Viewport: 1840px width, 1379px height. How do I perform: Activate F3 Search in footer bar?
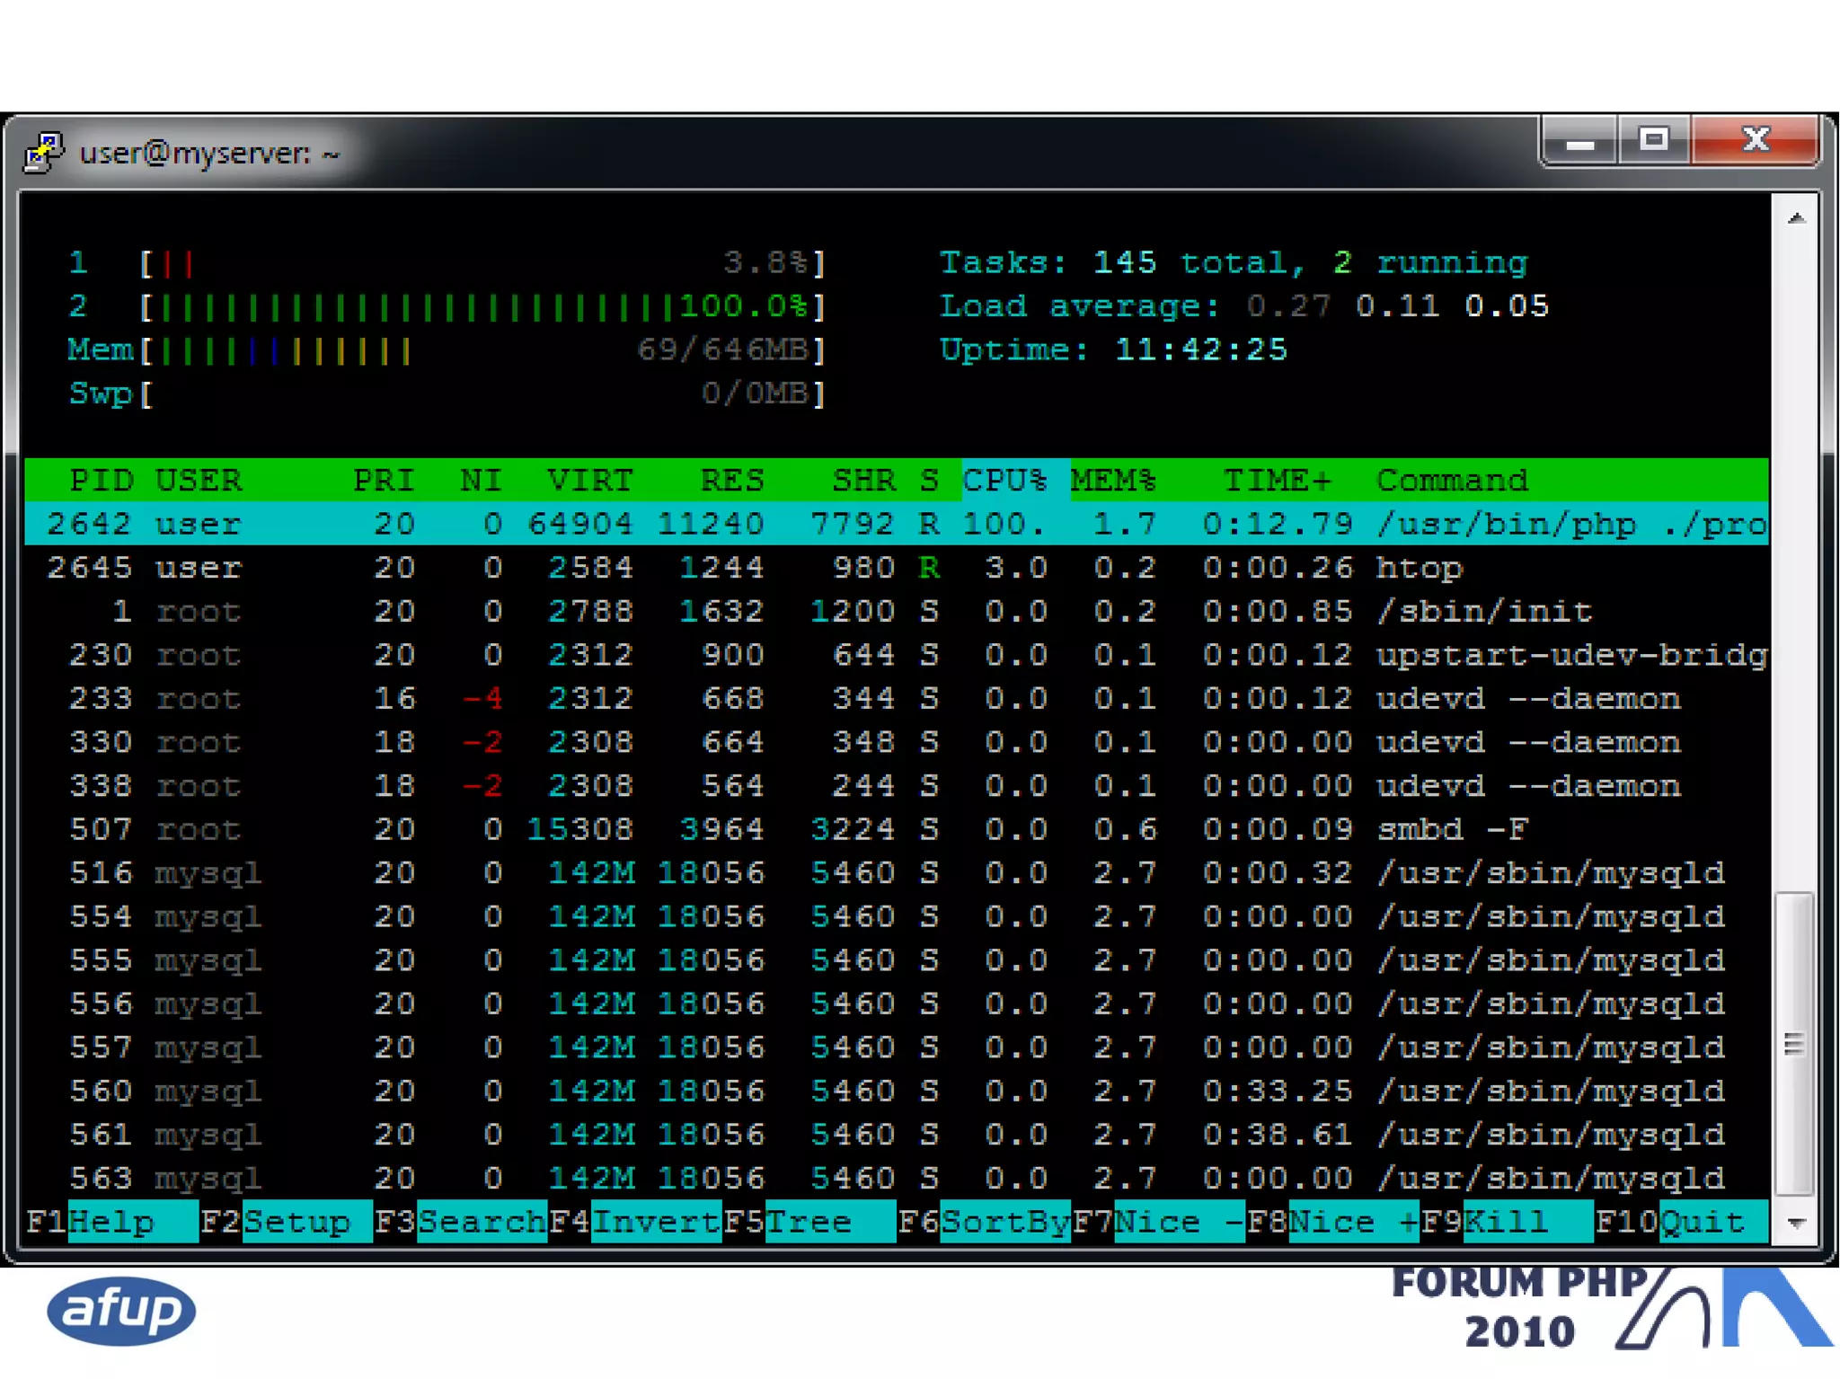click(482, 1222)
